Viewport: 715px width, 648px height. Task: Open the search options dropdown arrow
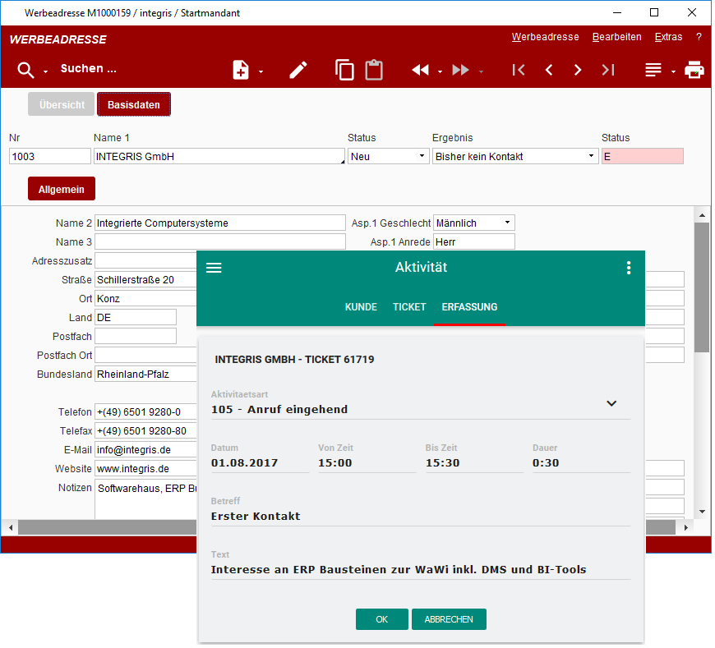pyautogui.click(x=45, y=72)
